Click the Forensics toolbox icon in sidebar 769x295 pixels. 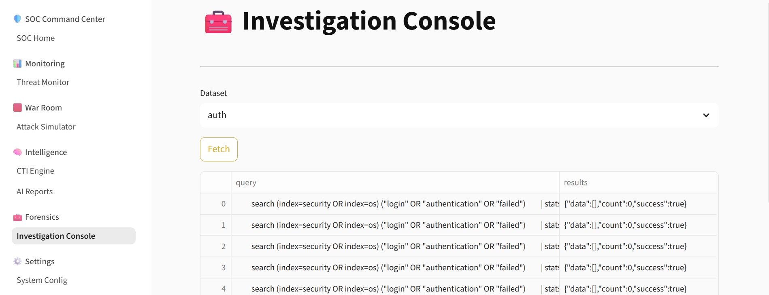(17, 217)
